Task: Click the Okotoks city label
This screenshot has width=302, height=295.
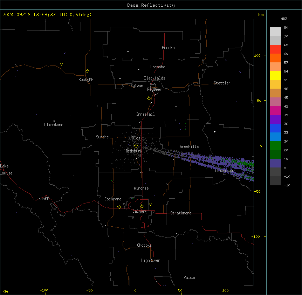Action: (144, 245)
